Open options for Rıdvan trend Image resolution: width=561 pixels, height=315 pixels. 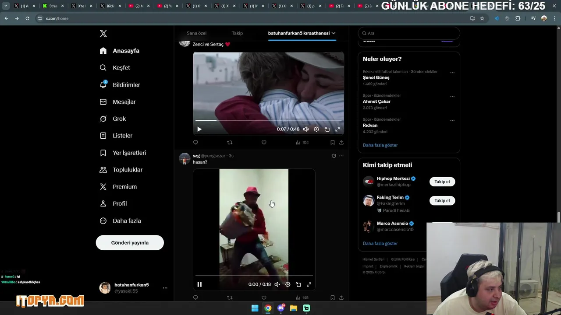452,121
